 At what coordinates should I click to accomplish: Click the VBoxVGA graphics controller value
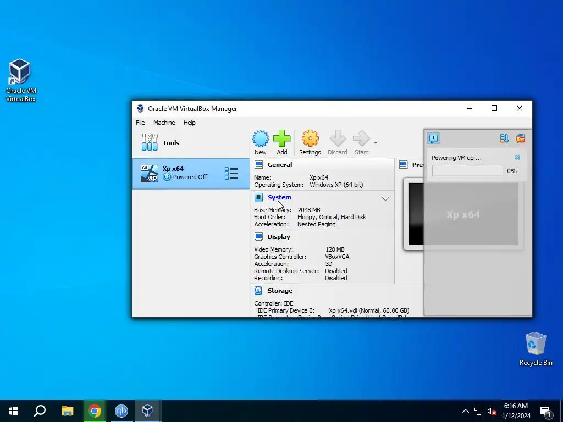(x=337, y=257)
